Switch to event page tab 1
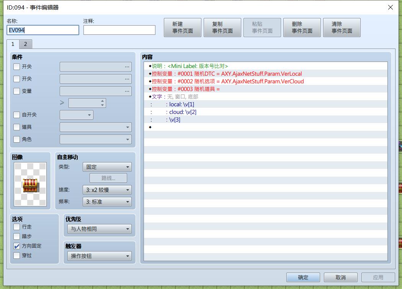 pos(13,44)
